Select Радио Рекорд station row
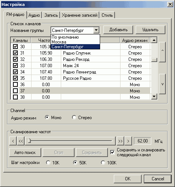This screenshot has height=187, width=175. (x=80, y=59)
